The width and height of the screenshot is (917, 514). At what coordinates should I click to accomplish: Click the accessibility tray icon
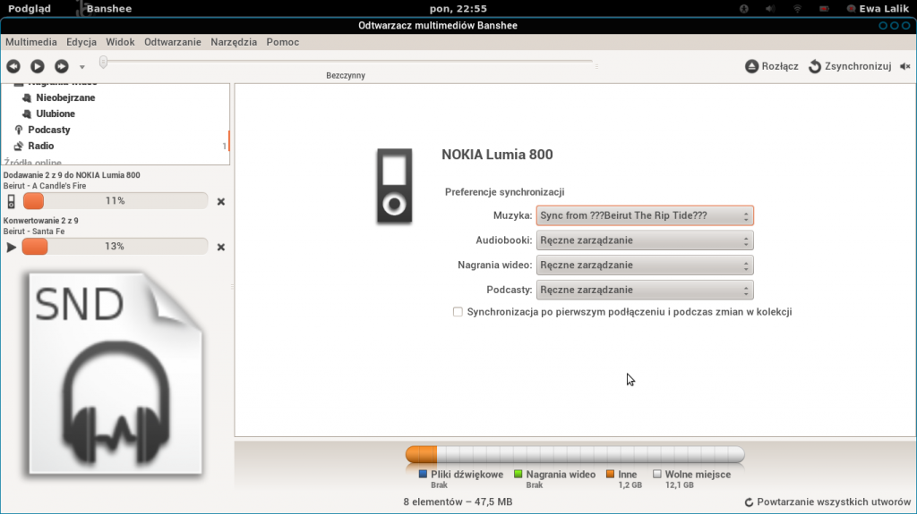coord(744,8)
